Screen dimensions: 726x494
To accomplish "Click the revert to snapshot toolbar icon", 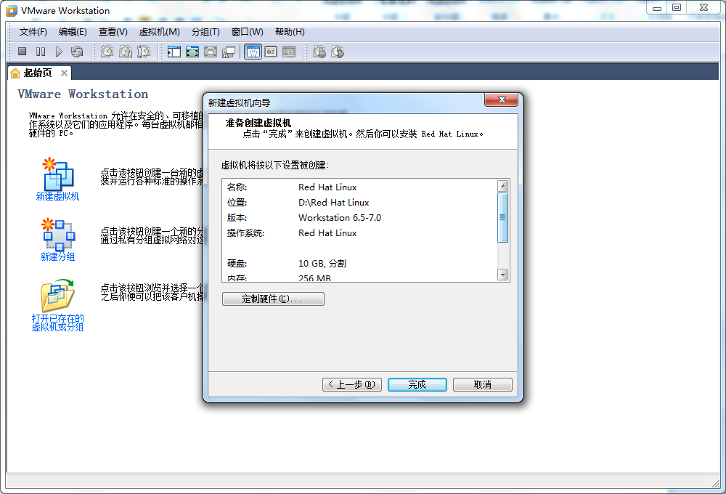I will (x=126, y=52).
